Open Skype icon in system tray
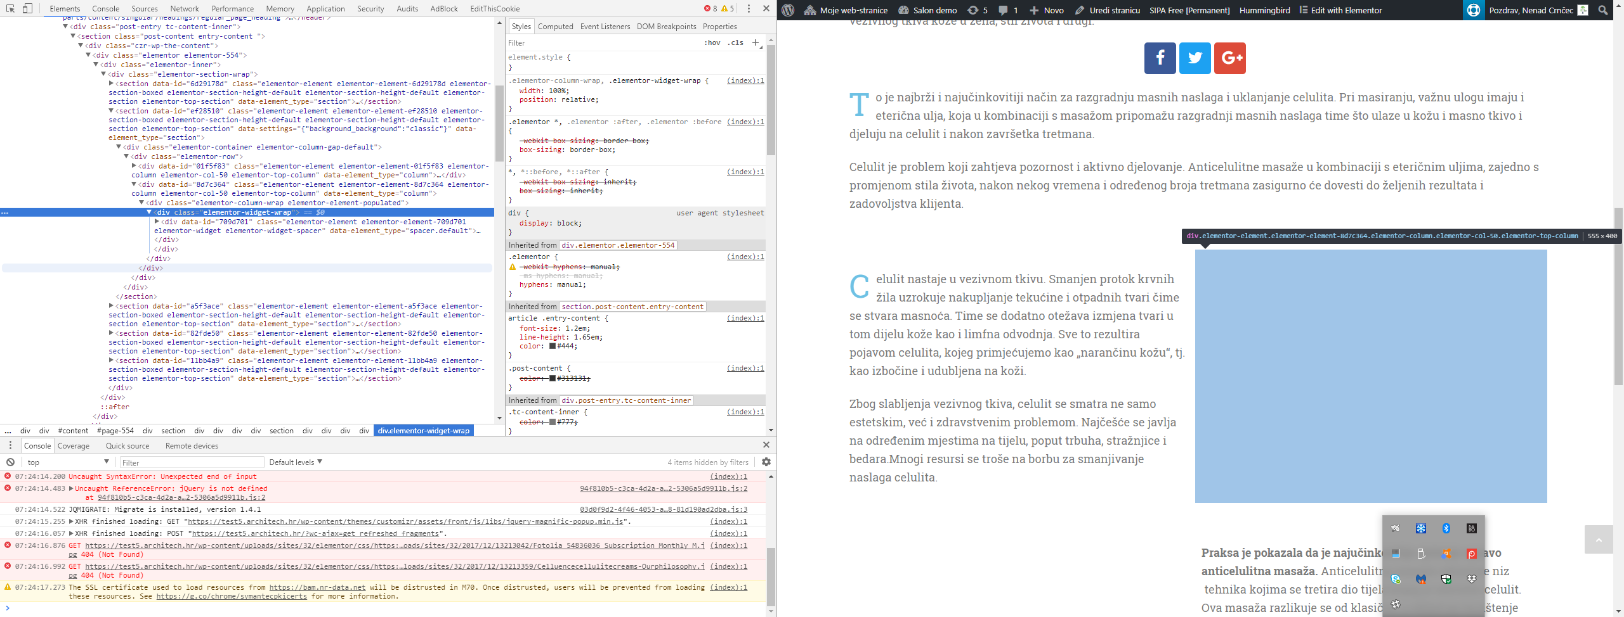This screenshot has width=1624, height=617. tap(1396, 579)
